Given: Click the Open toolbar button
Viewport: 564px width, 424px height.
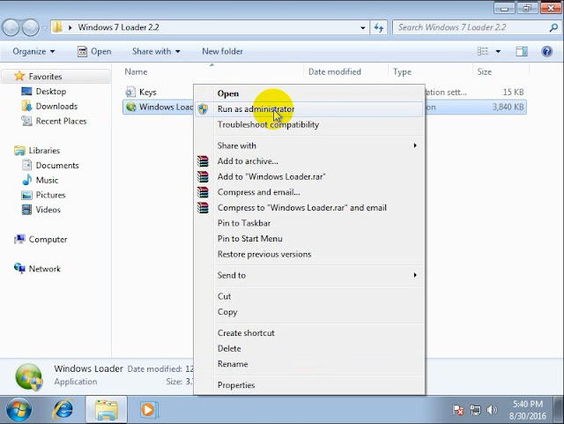Looking at the screenshot, I should (x=94, y=51).
